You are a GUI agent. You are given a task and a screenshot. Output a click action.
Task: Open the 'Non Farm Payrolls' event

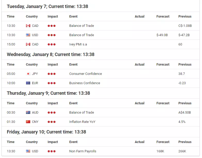pos(83,151)
